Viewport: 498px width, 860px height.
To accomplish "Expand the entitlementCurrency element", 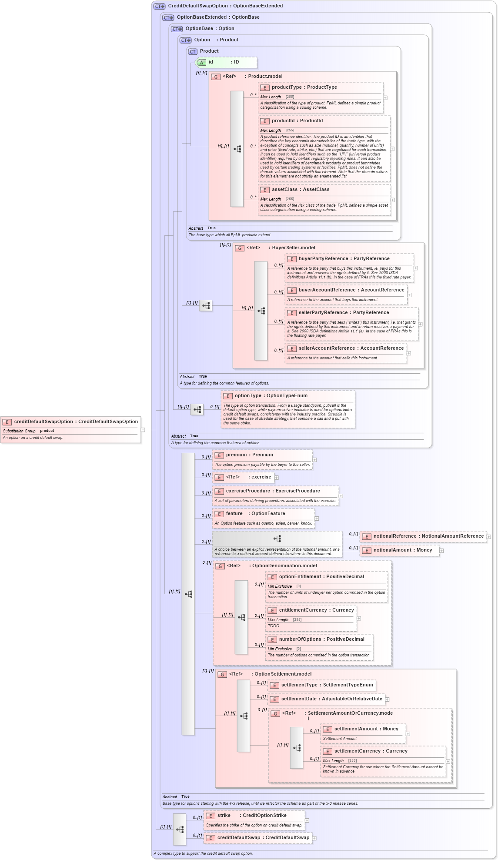I will coord(359,618).
